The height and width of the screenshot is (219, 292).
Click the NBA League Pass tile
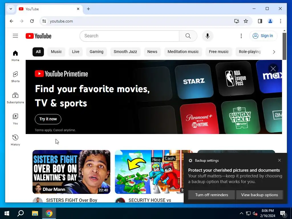tap(235, 79)
